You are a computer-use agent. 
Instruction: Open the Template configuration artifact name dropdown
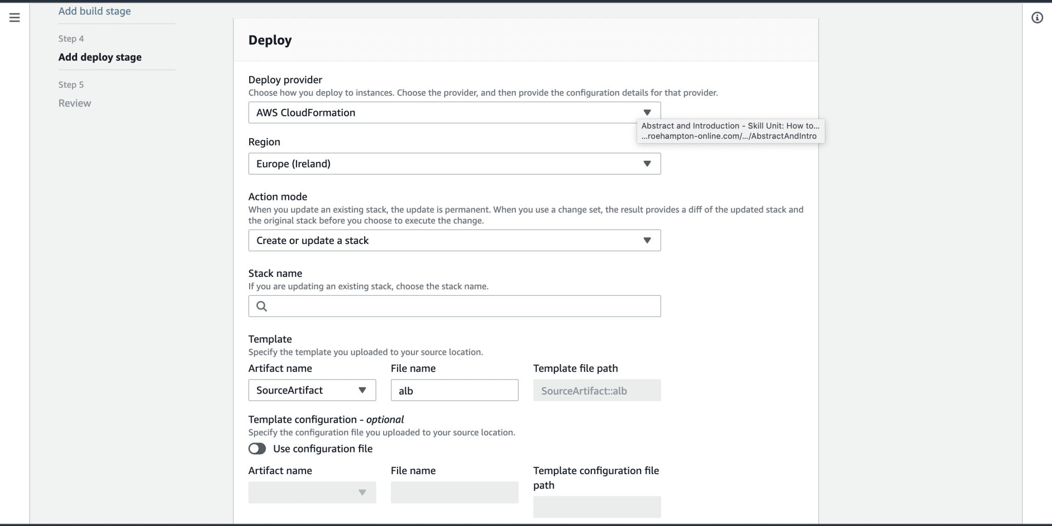(363, 492)
